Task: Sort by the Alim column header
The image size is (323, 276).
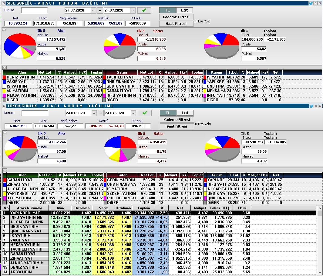Action: point(60,208)
